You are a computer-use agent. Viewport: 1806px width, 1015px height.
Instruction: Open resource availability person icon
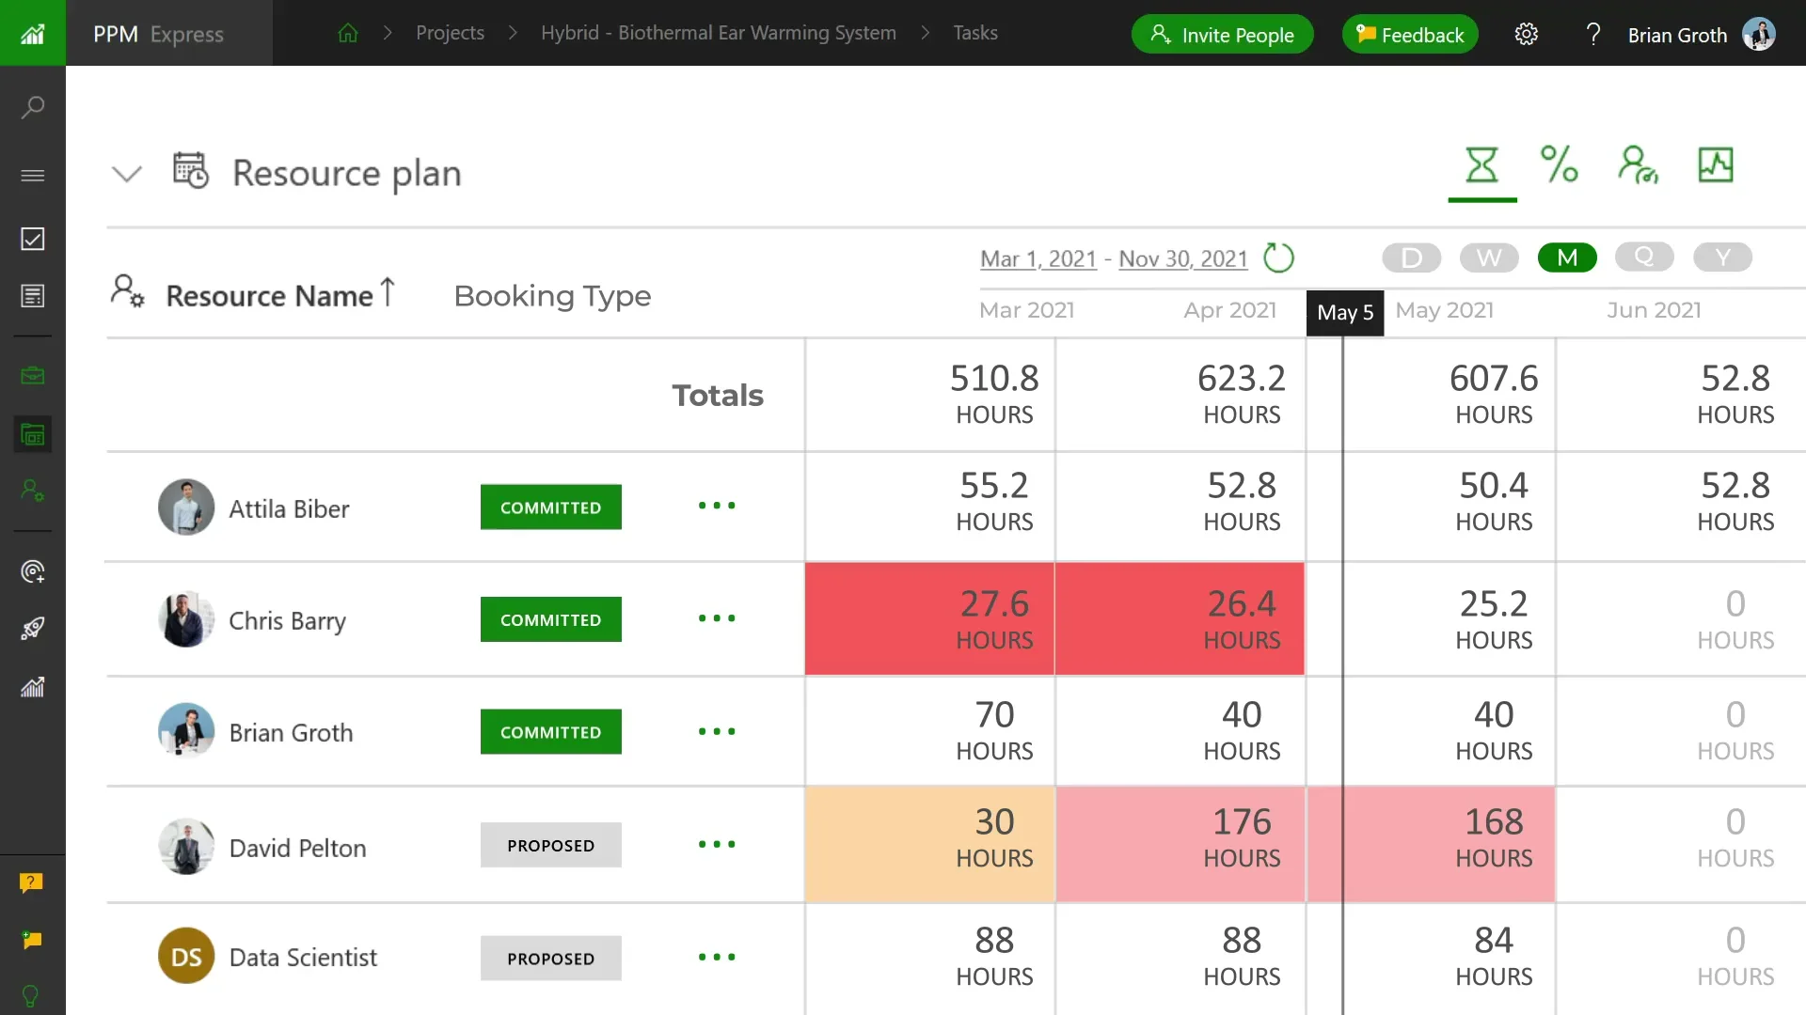pyautogui.click(x=1637, y=165)
